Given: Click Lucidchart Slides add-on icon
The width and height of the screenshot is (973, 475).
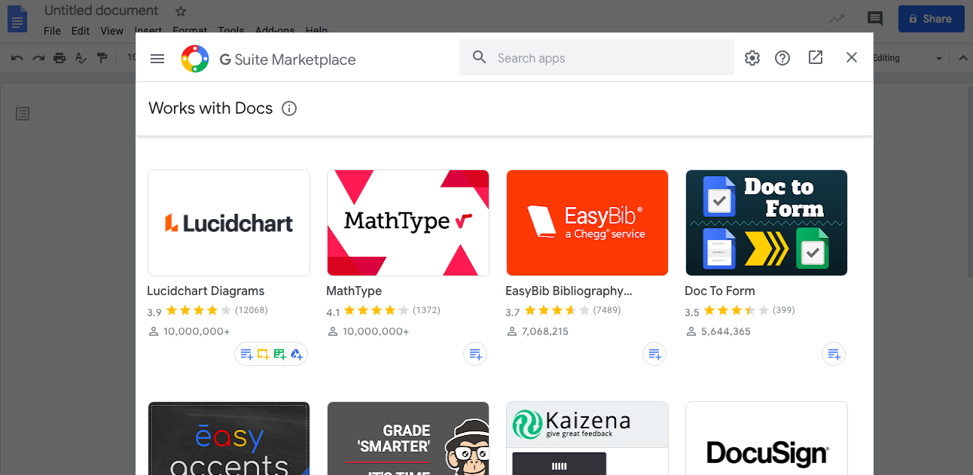Looking at the screenshot, I should pos(263,354).
